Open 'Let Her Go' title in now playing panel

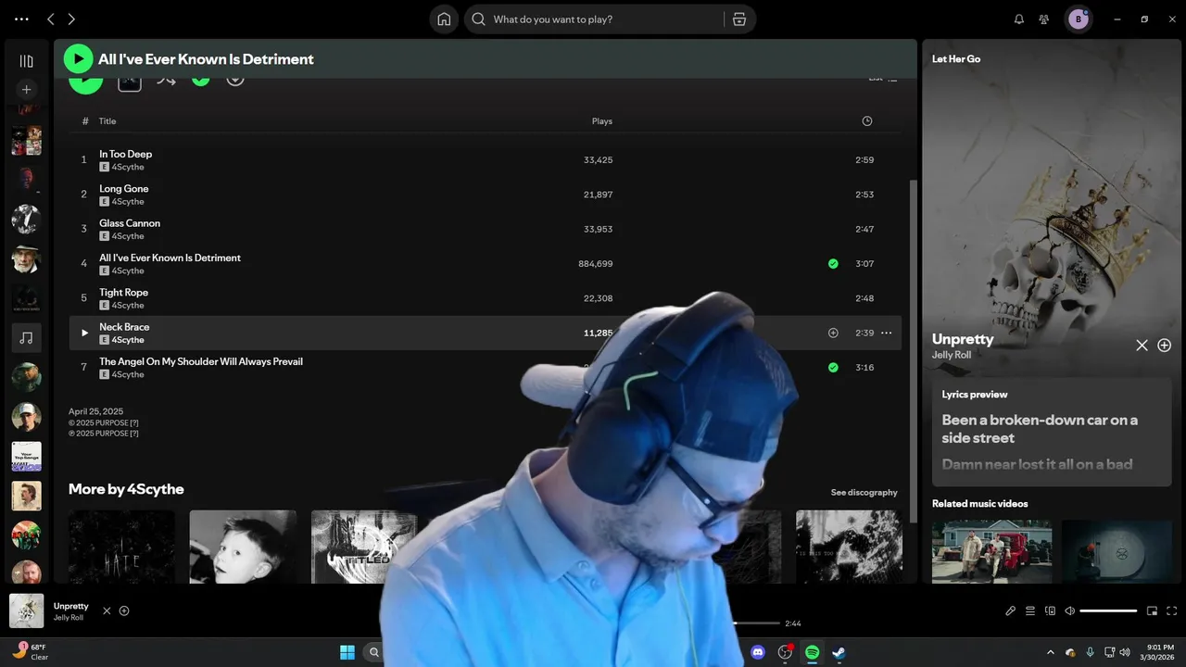tap(956, 59)
